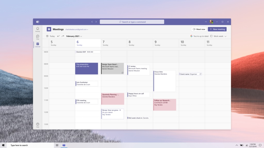Click the user profile avatar
Viewport: 264px width, 148px height.
211,22
